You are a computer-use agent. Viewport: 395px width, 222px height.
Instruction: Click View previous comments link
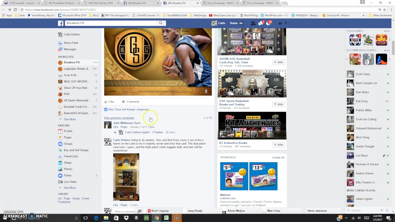tap(119, 118)
